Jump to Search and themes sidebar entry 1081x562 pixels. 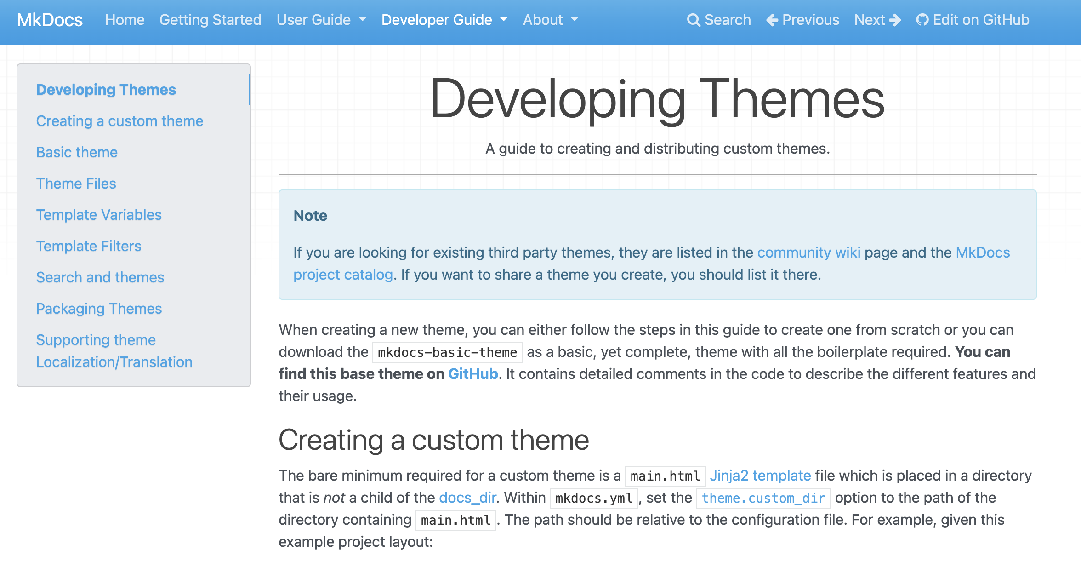[x=100, y=277]
